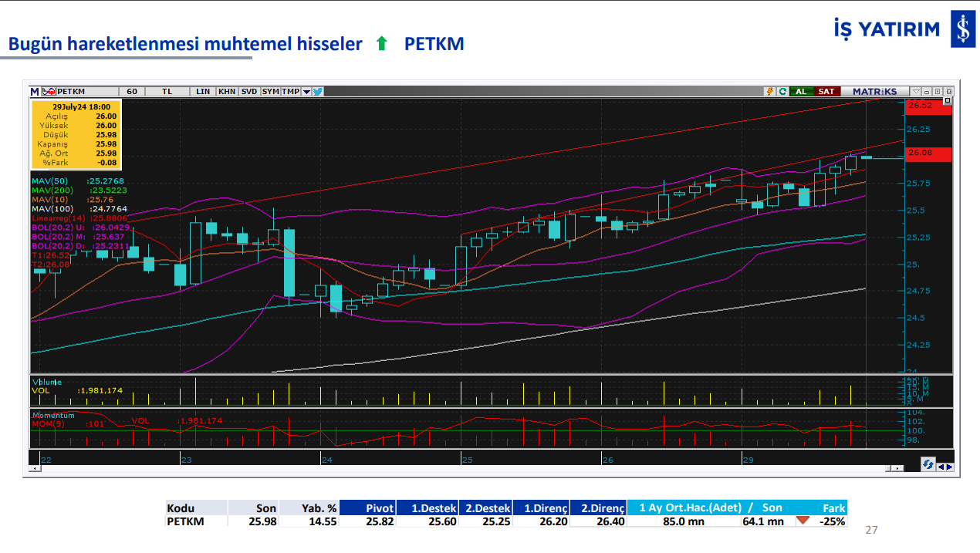The image size is (980, 553).
Task: Select the TMP toolbar item
Action: [x=290, y=91]
